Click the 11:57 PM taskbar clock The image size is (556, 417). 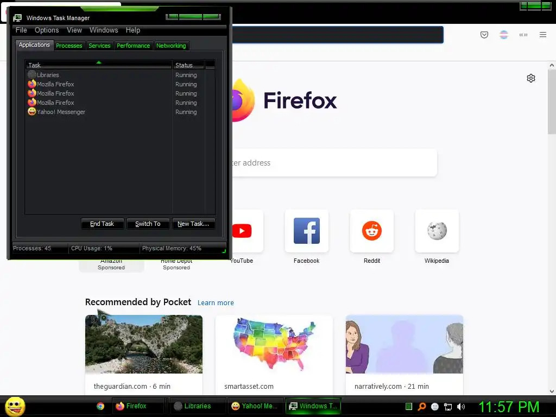pyautogui.click(x=509, y=407)
